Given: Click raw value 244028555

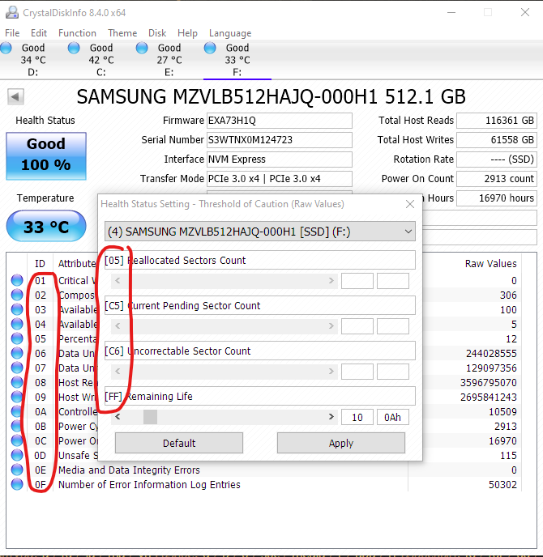Looking at the screenshot, I should [x=491, y=354].
